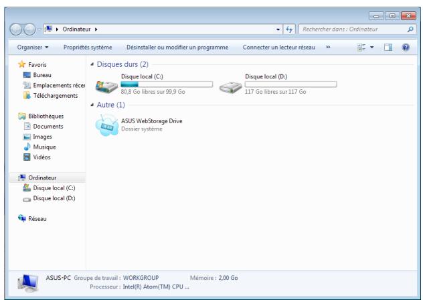Open the recent pages dropdown next to Forward
This screenshot has height=300, width=423.
39,29
